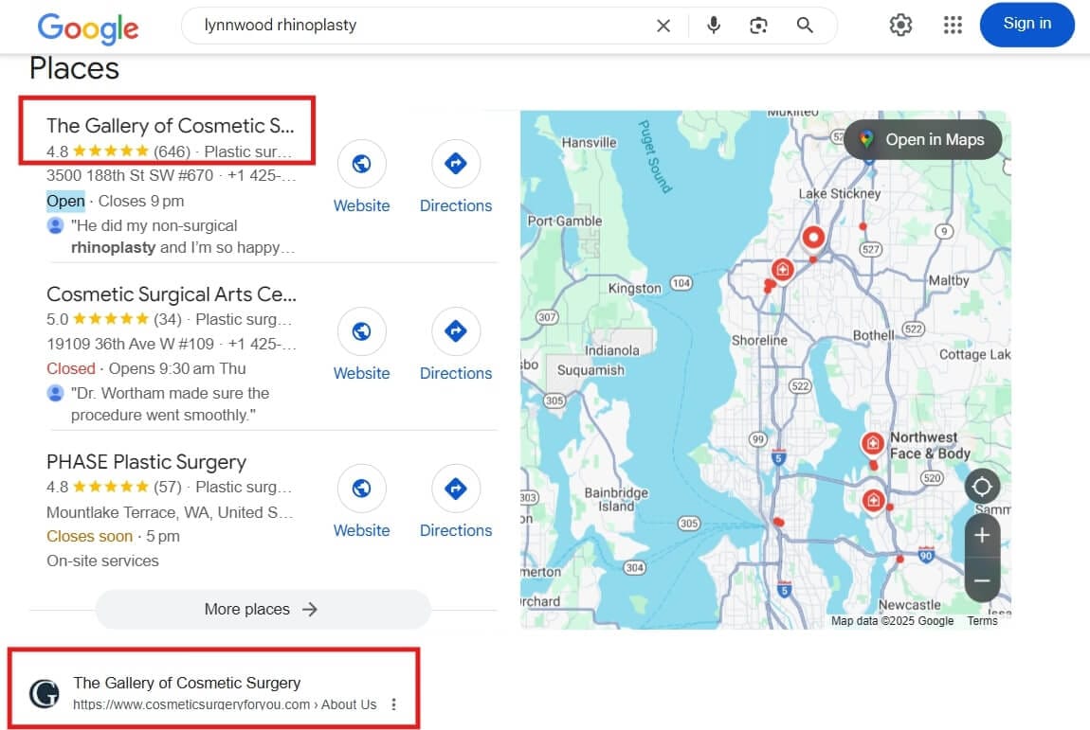This screenshot has width=1090, height=730.
Task: Click the magnifying glass search icon
Action: pyautogui.click(x=805, y=26)
